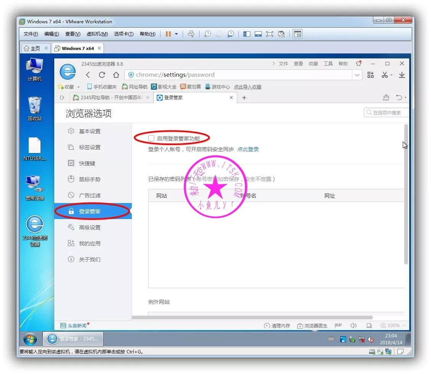The width and height of the screenshot is (431, 374).
Task: Pause the virtual machine in VMware toolbar
Action: (168, 34)
